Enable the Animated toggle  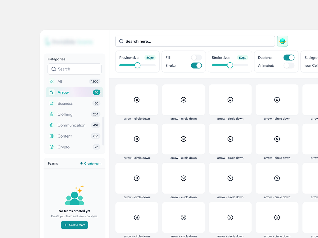pyautogui.click(x=289, y=65)
